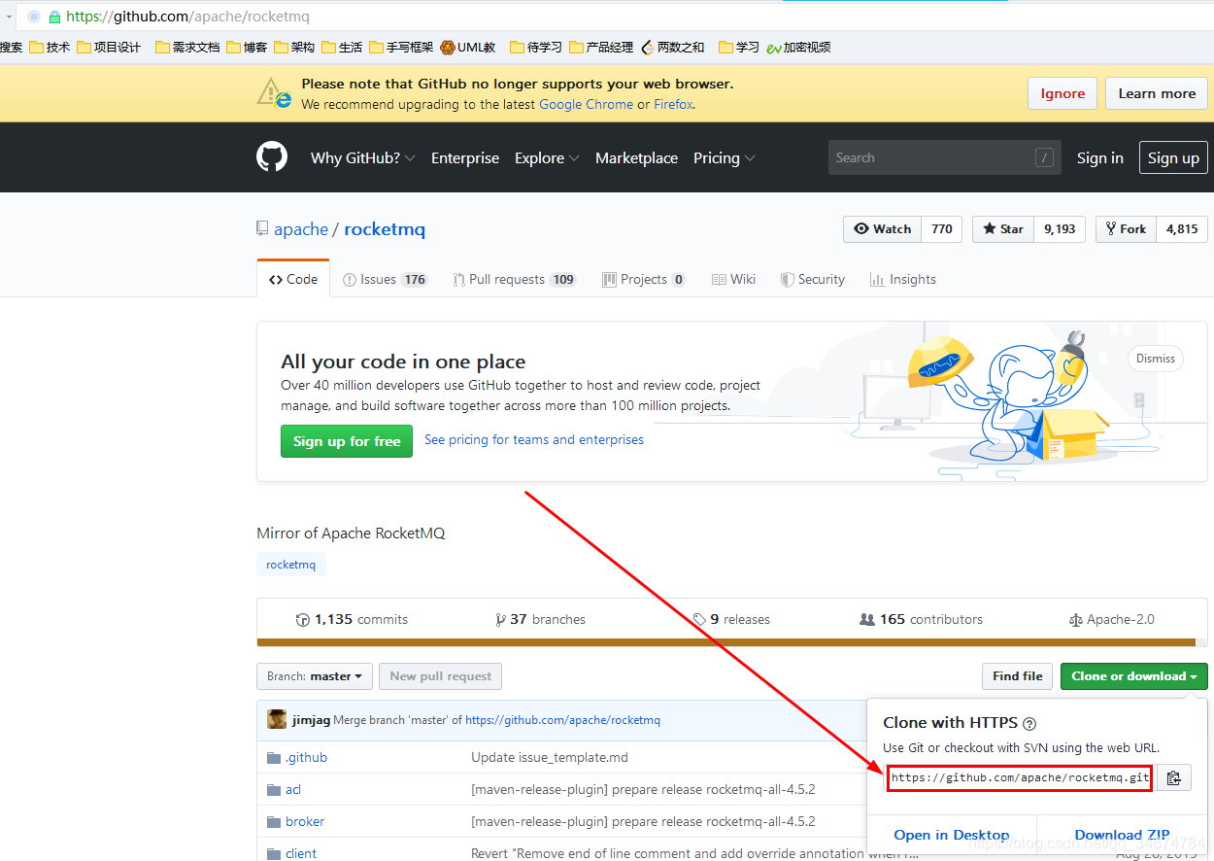This screenshot has width=1214, height=861.
Task: Click the Sign up button in header
Action: (1173, 157)
